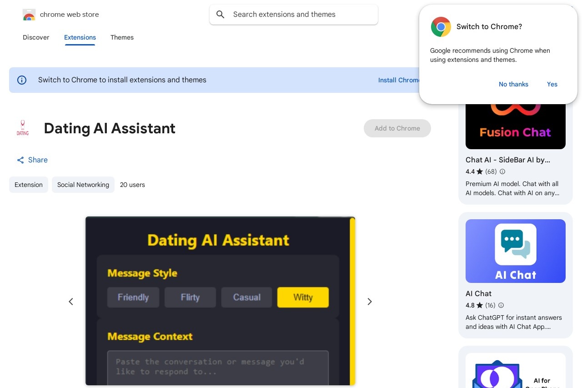Click the Social Networking category chip

click(83, 185)
